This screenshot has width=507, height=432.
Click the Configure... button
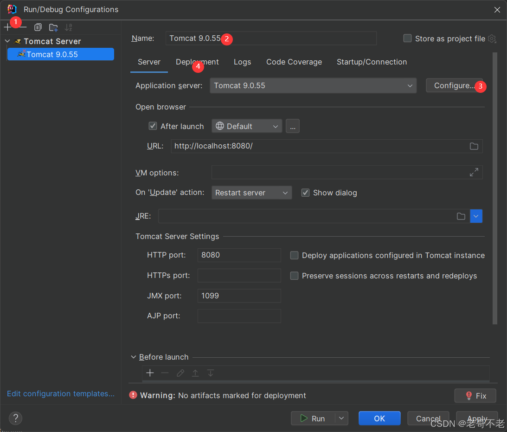(454, 86)
